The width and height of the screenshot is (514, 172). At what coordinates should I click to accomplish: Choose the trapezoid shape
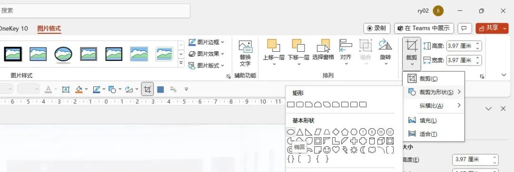[327, 132]
